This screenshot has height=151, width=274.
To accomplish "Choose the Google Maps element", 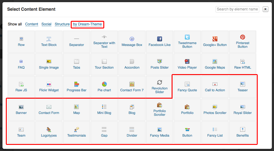I will coord(215,64).
